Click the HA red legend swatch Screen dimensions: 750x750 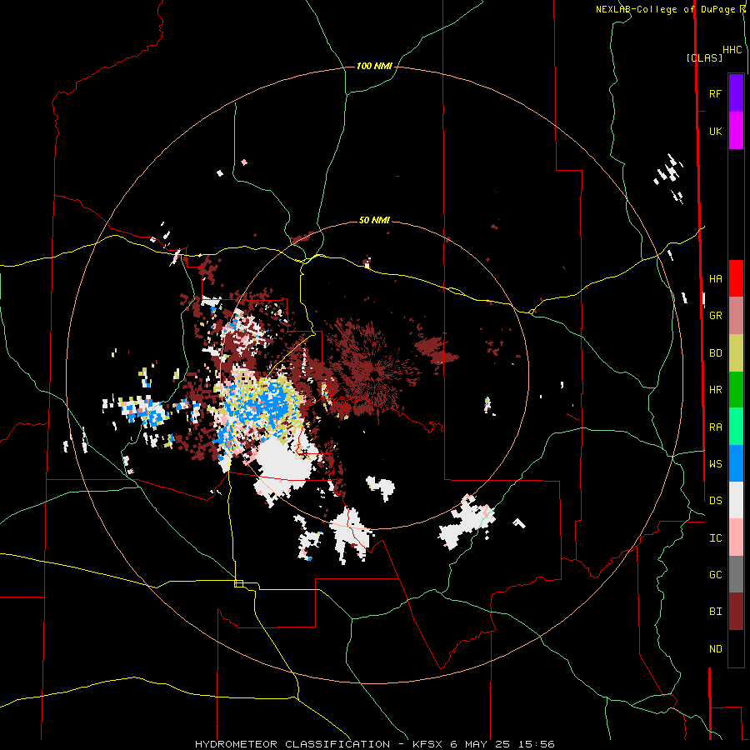[x=736, y=278]
